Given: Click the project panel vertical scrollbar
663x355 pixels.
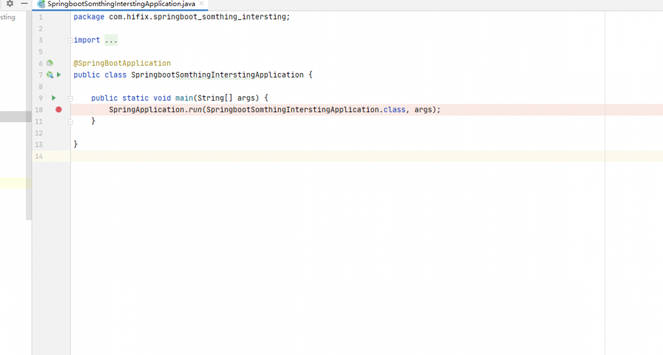Looking at the screenshot, I should (x=29, y=115).
